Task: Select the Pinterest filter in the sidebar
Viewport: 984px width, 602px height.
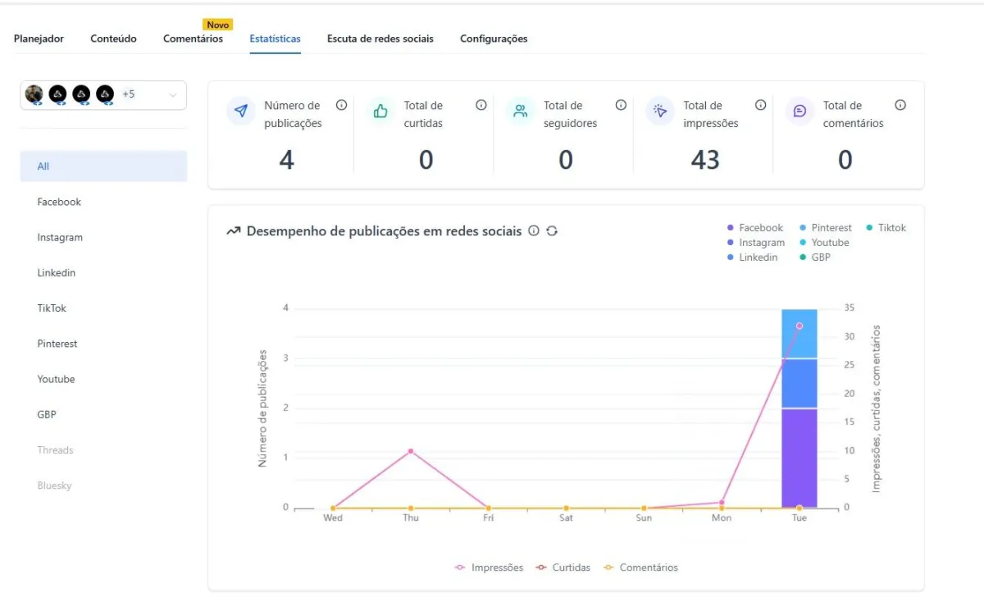Action: pyautogui.click(x=57, y=343)
